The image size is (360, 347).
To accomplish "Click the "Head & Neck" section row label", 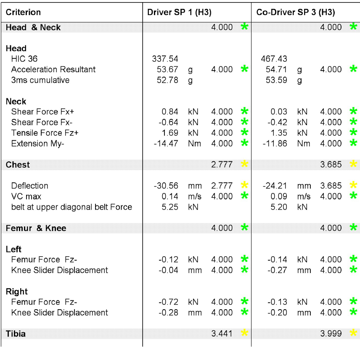I will coord(33,28).
